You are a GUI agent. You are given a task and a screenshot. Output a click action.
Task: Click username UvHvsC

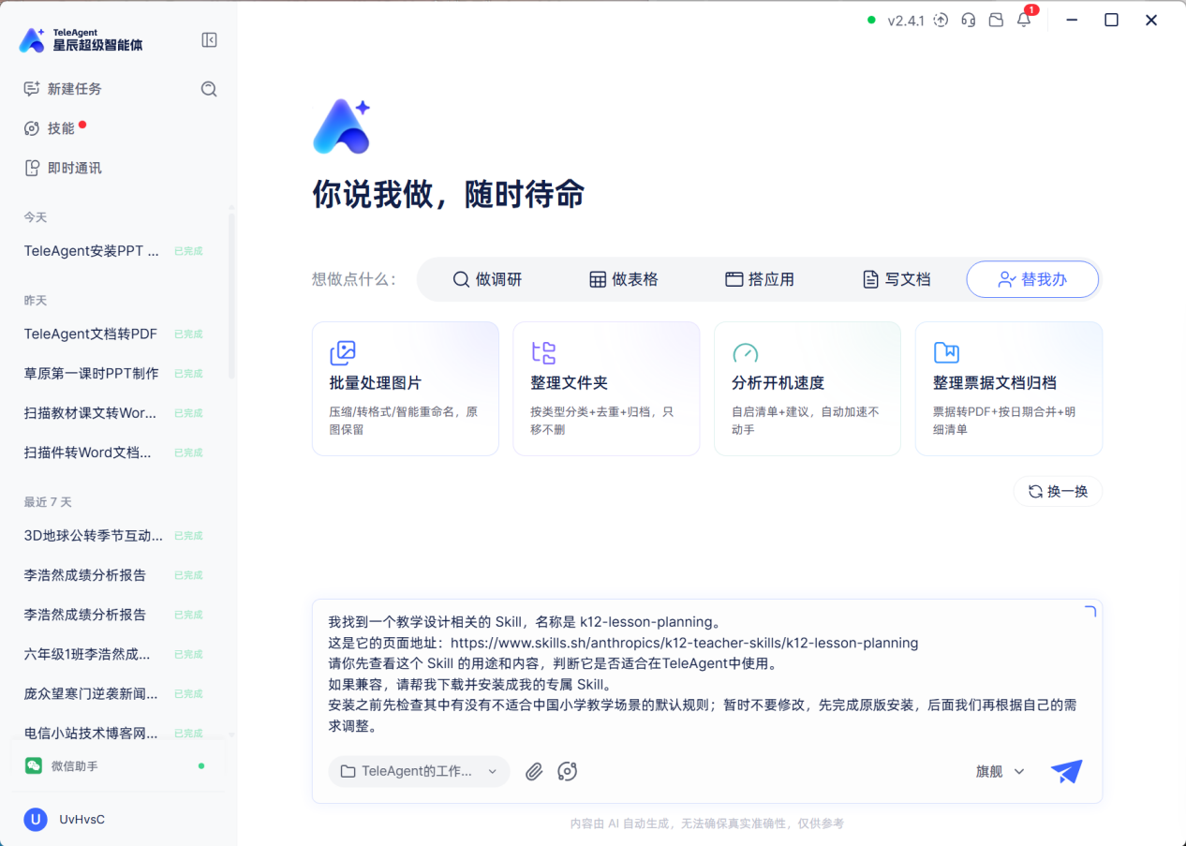(x=82, y=820)
